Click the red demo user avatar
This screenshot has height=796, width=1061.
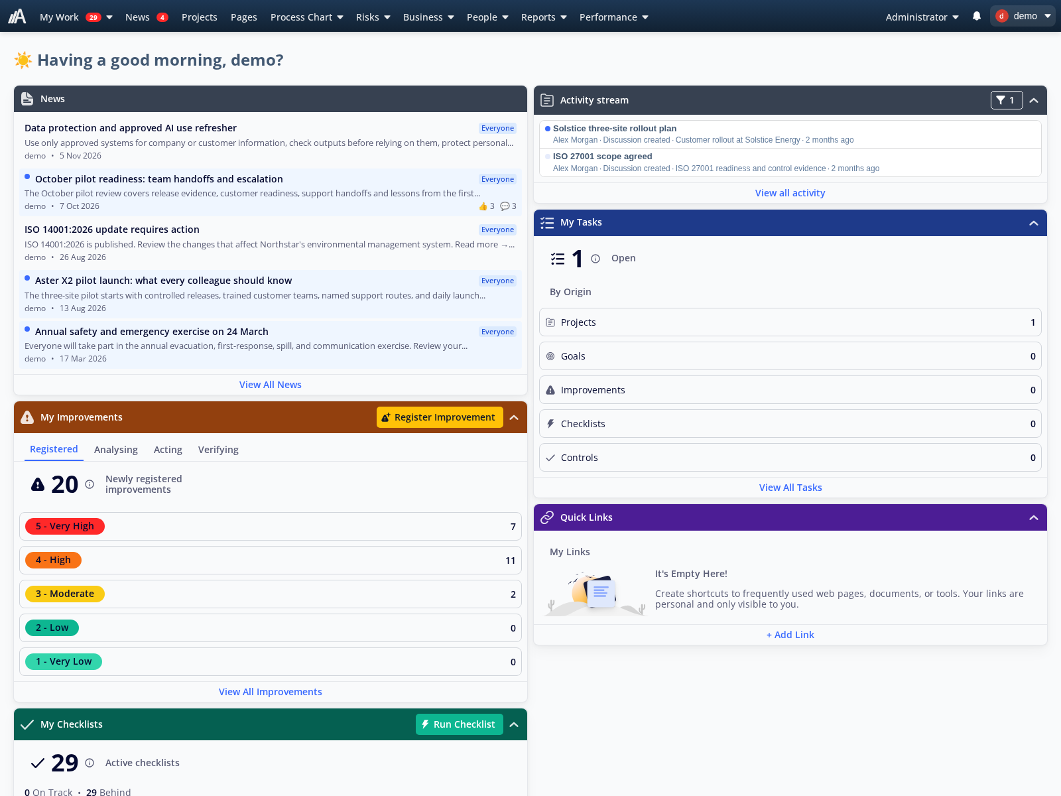coord(1001,16)
